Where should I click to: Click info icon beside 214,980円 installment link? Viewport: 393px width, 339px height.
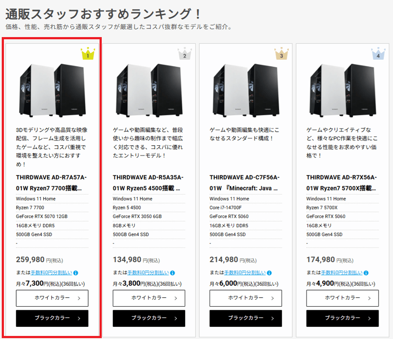click(x=269, y=273)
